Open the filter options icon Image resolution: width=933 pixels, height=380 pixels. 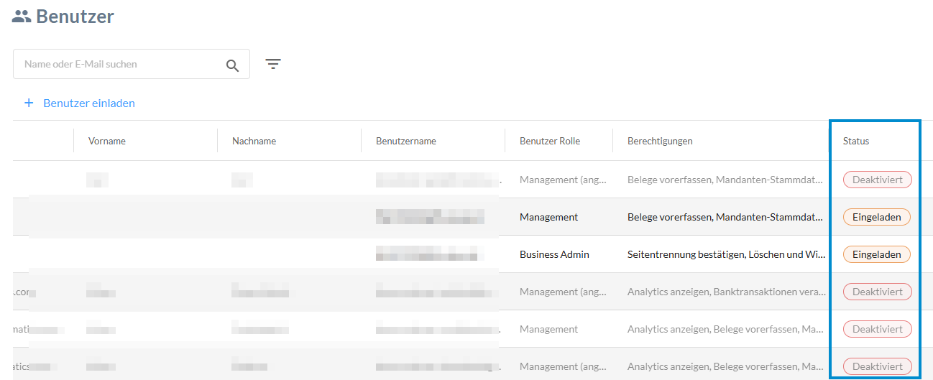click(273, 64)
